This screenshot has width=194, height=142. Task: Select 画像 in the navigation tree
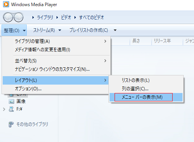pyautogui.click(x=21, y=101)
